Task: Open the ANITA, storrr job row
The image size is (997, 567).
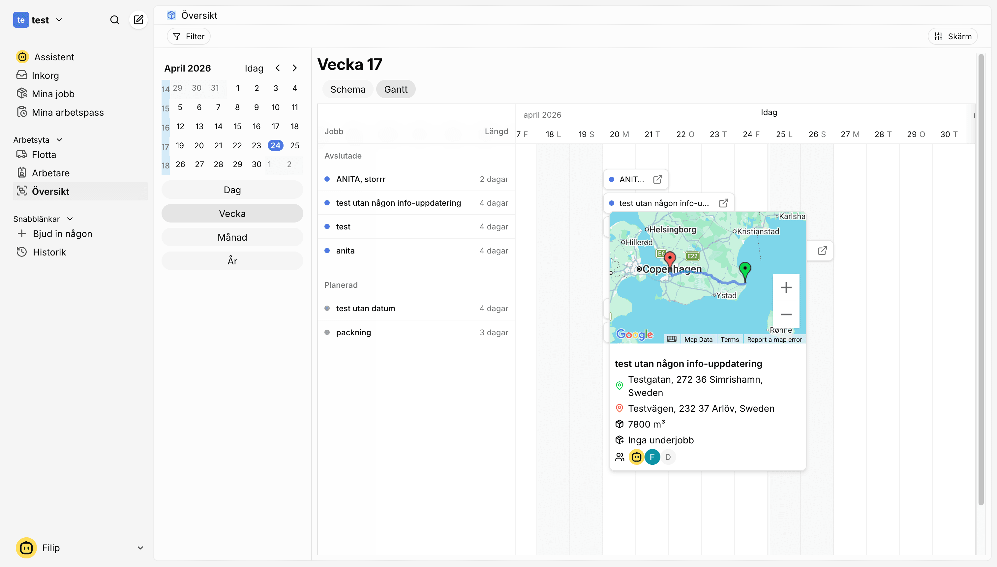Action: (x=416, y=179)
